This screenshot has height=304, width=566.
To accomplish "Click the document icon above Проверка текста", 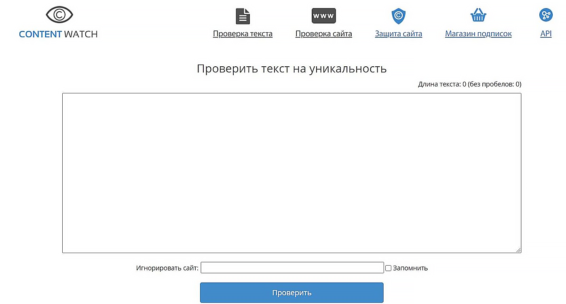I will pos(243,16).
